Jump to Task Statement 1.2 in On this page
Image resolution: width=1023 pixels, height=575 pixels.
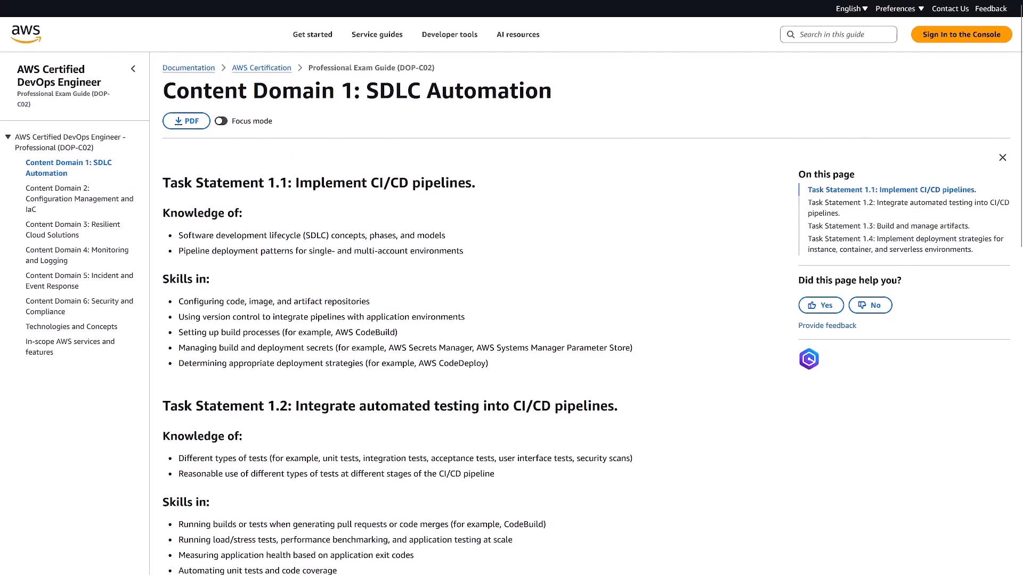coord(908,208)
